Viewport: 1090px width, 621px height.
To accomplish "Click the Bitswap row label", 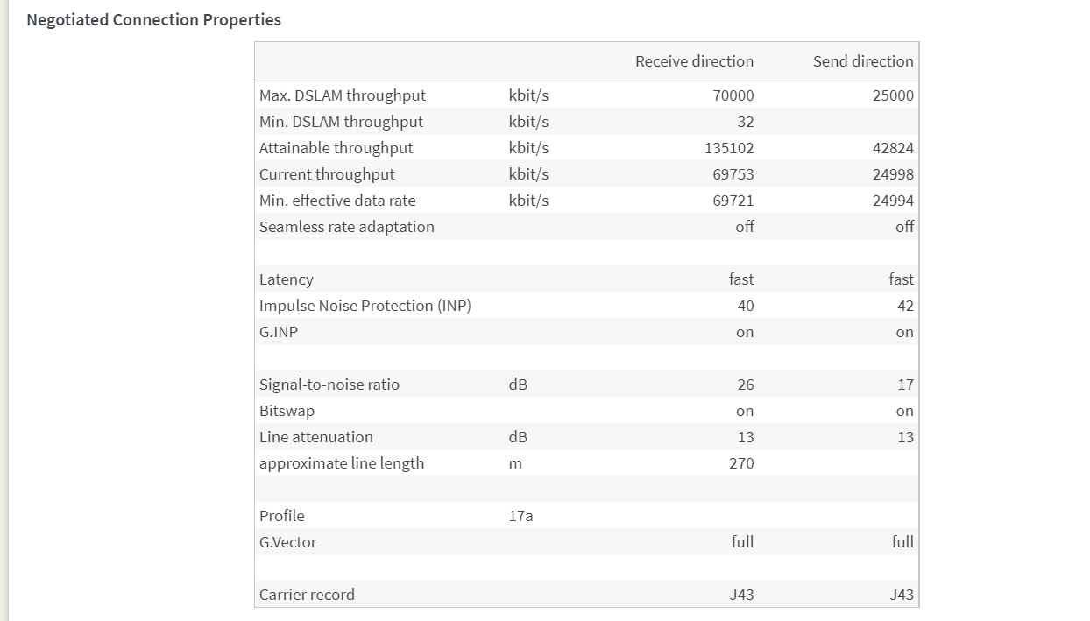I will pyautogui.click(x=287, y=411).
